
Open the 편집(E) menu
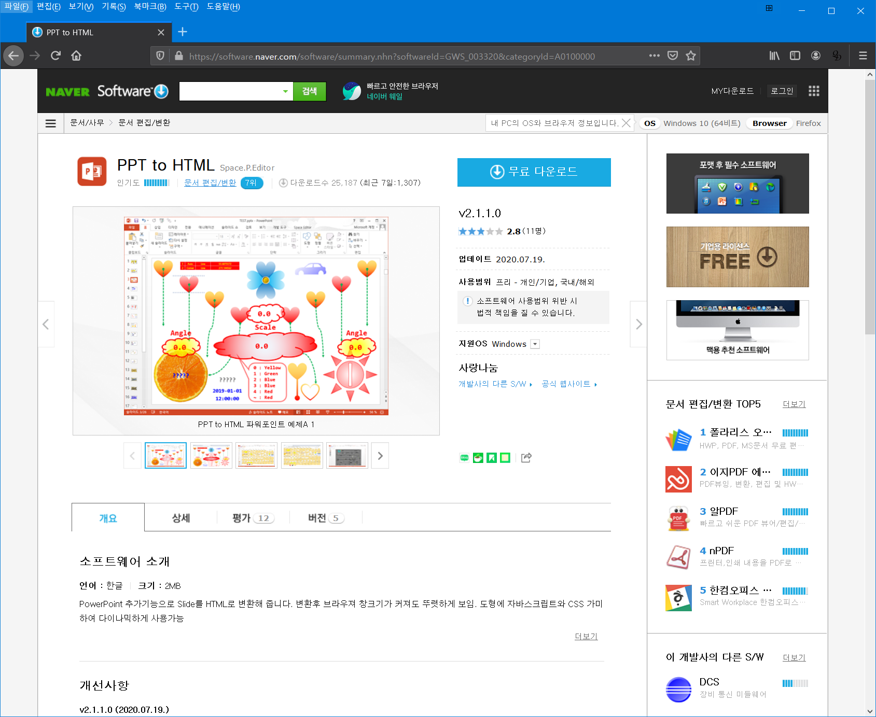coord(49,7)
